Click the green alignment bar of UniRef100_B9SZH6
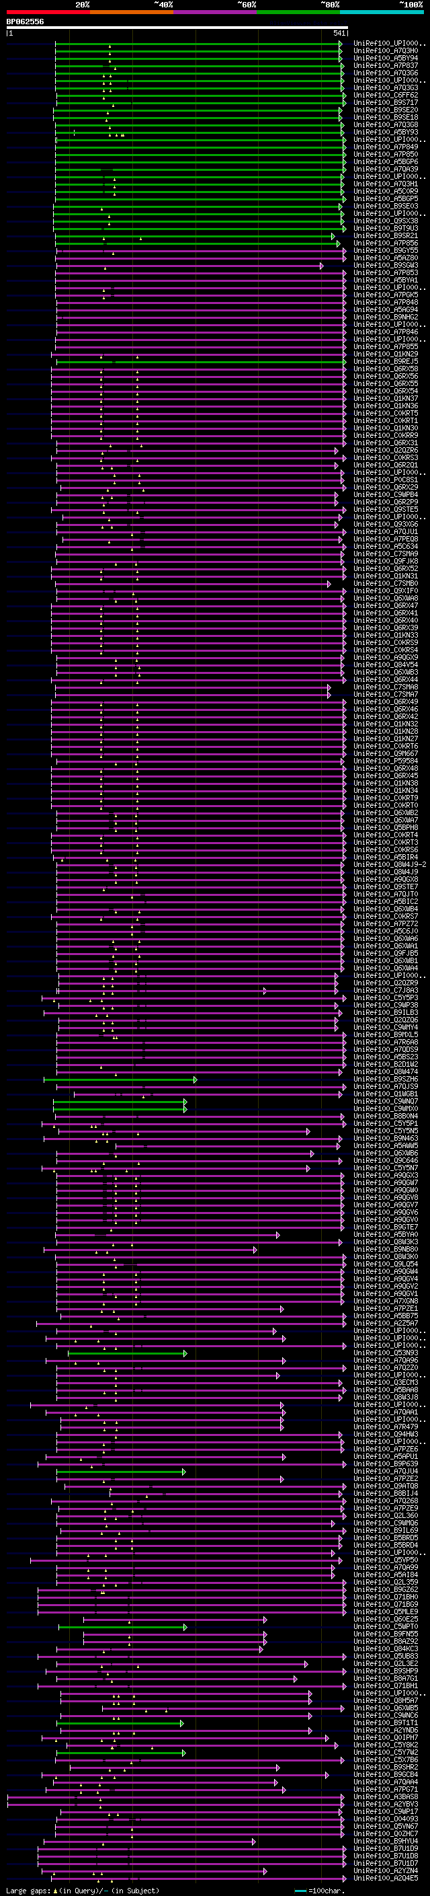 120,1079
